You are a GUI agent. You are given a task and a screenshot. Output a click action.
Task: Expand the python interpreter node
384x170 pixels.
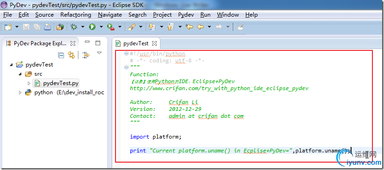(x=20, y=93)
